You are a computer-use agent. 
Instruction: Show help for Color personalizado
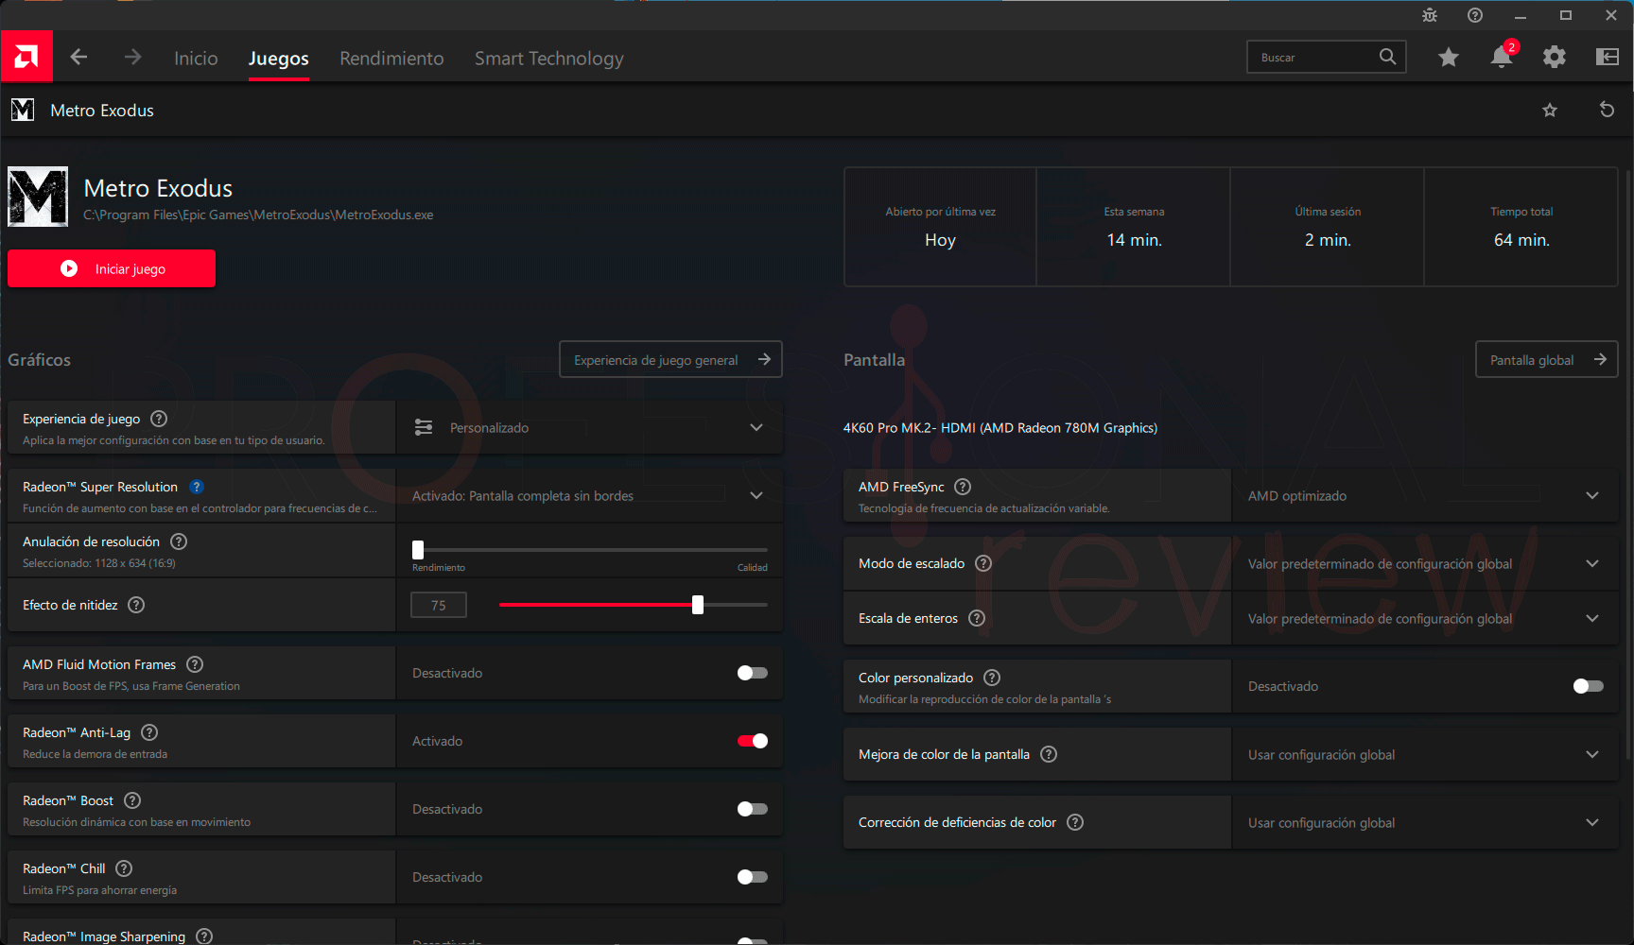tap(992, 678)
